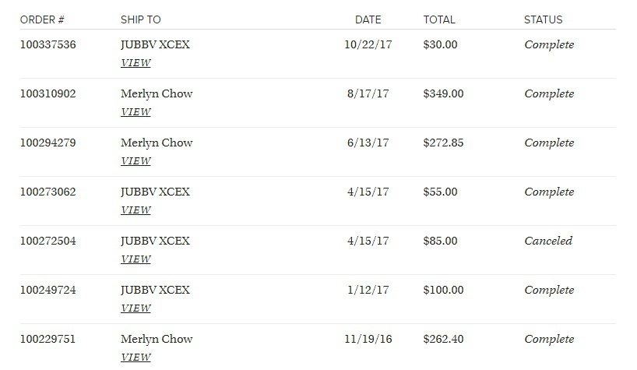Click the $100.00 order total
The image size is (637, 370).
click(x=443, y=291)
